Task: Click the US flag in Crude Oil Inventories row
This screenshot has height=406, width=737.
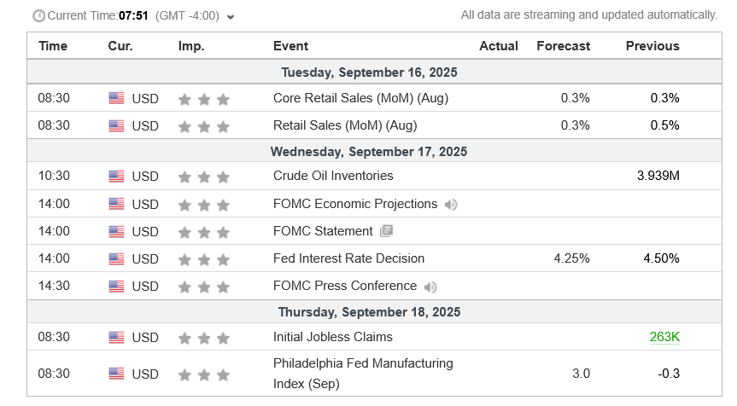Action: pos(116,177)
